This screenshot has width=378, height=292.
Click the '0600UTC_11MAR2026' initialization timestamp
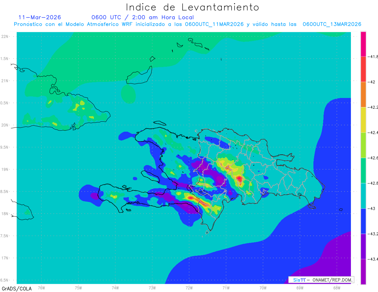coord(214,24)
